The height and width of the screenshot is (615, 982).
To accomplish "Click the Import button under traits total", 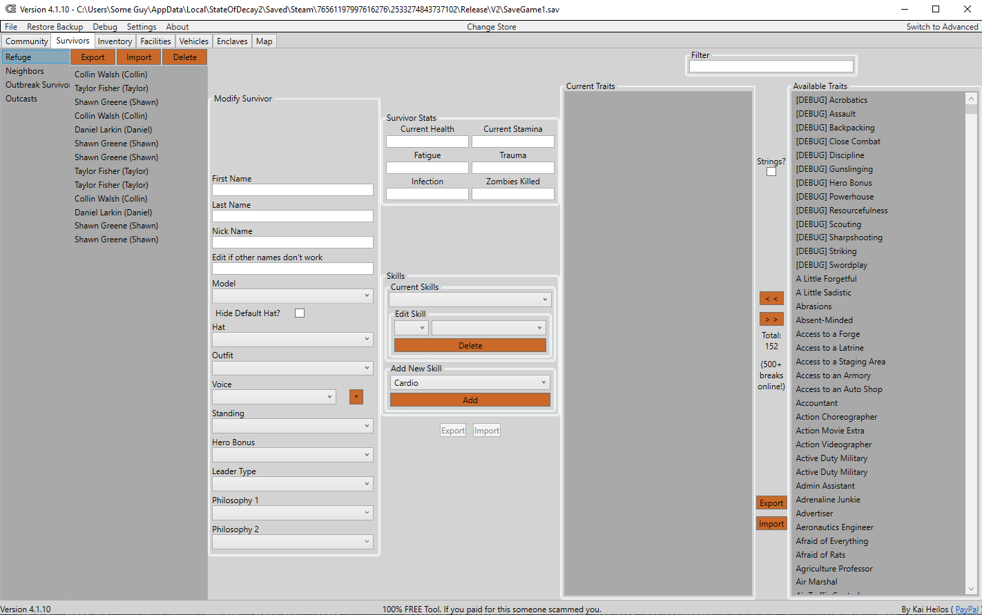I will [771, 524].
